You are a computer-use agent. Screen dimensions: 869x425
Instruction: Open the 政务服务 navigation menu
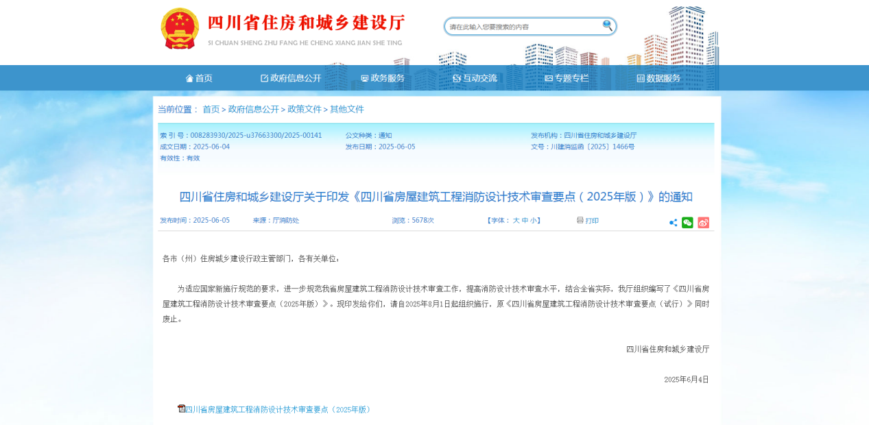click(383, 78)
